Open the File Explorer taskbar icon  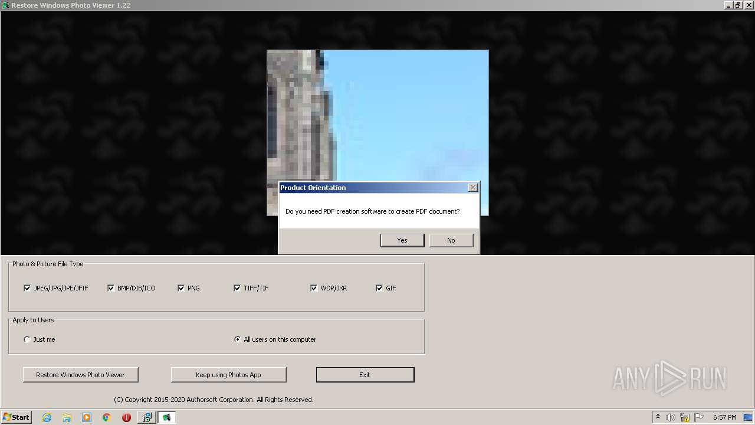click(x=67, y=417)
